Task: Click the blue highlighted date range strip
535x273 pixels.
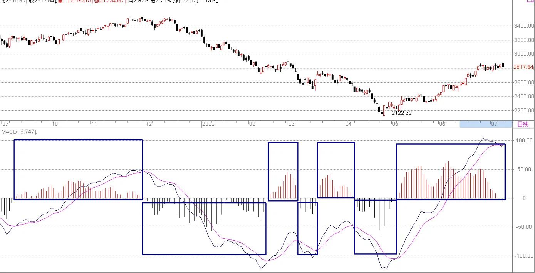Action: click(x=486, y=124)
